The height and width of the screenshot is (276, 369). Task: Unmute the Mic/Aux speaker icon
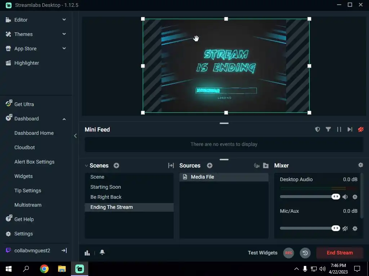[345, 228]
